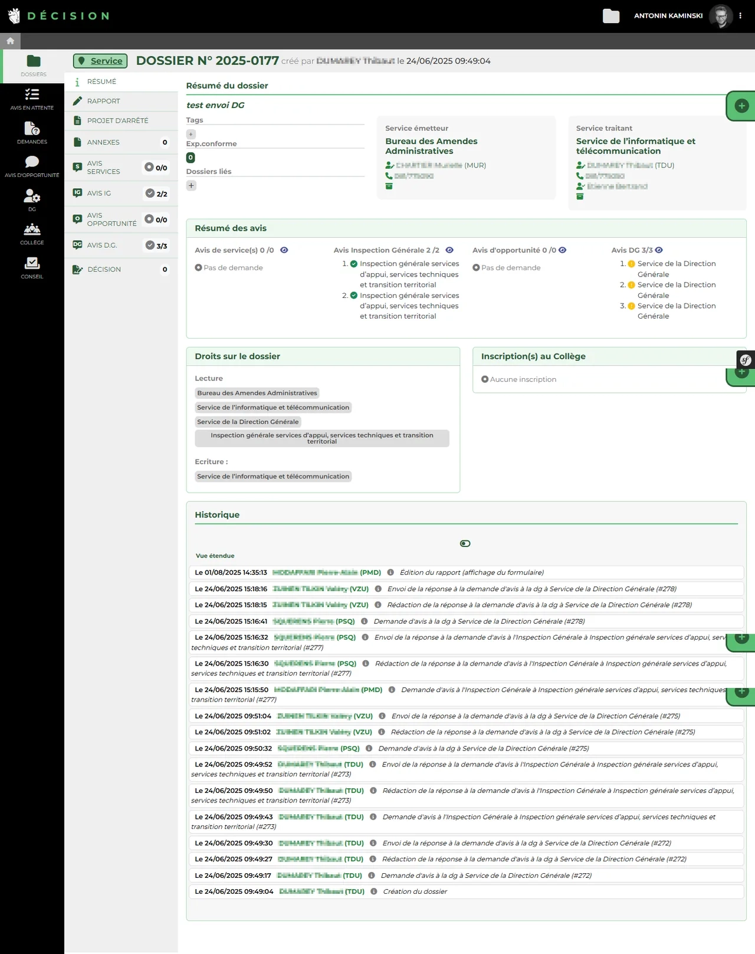This screenshot has width=755, height=954.
Task: Open Avis en attente in sidebar
Action: click(32, 100)
